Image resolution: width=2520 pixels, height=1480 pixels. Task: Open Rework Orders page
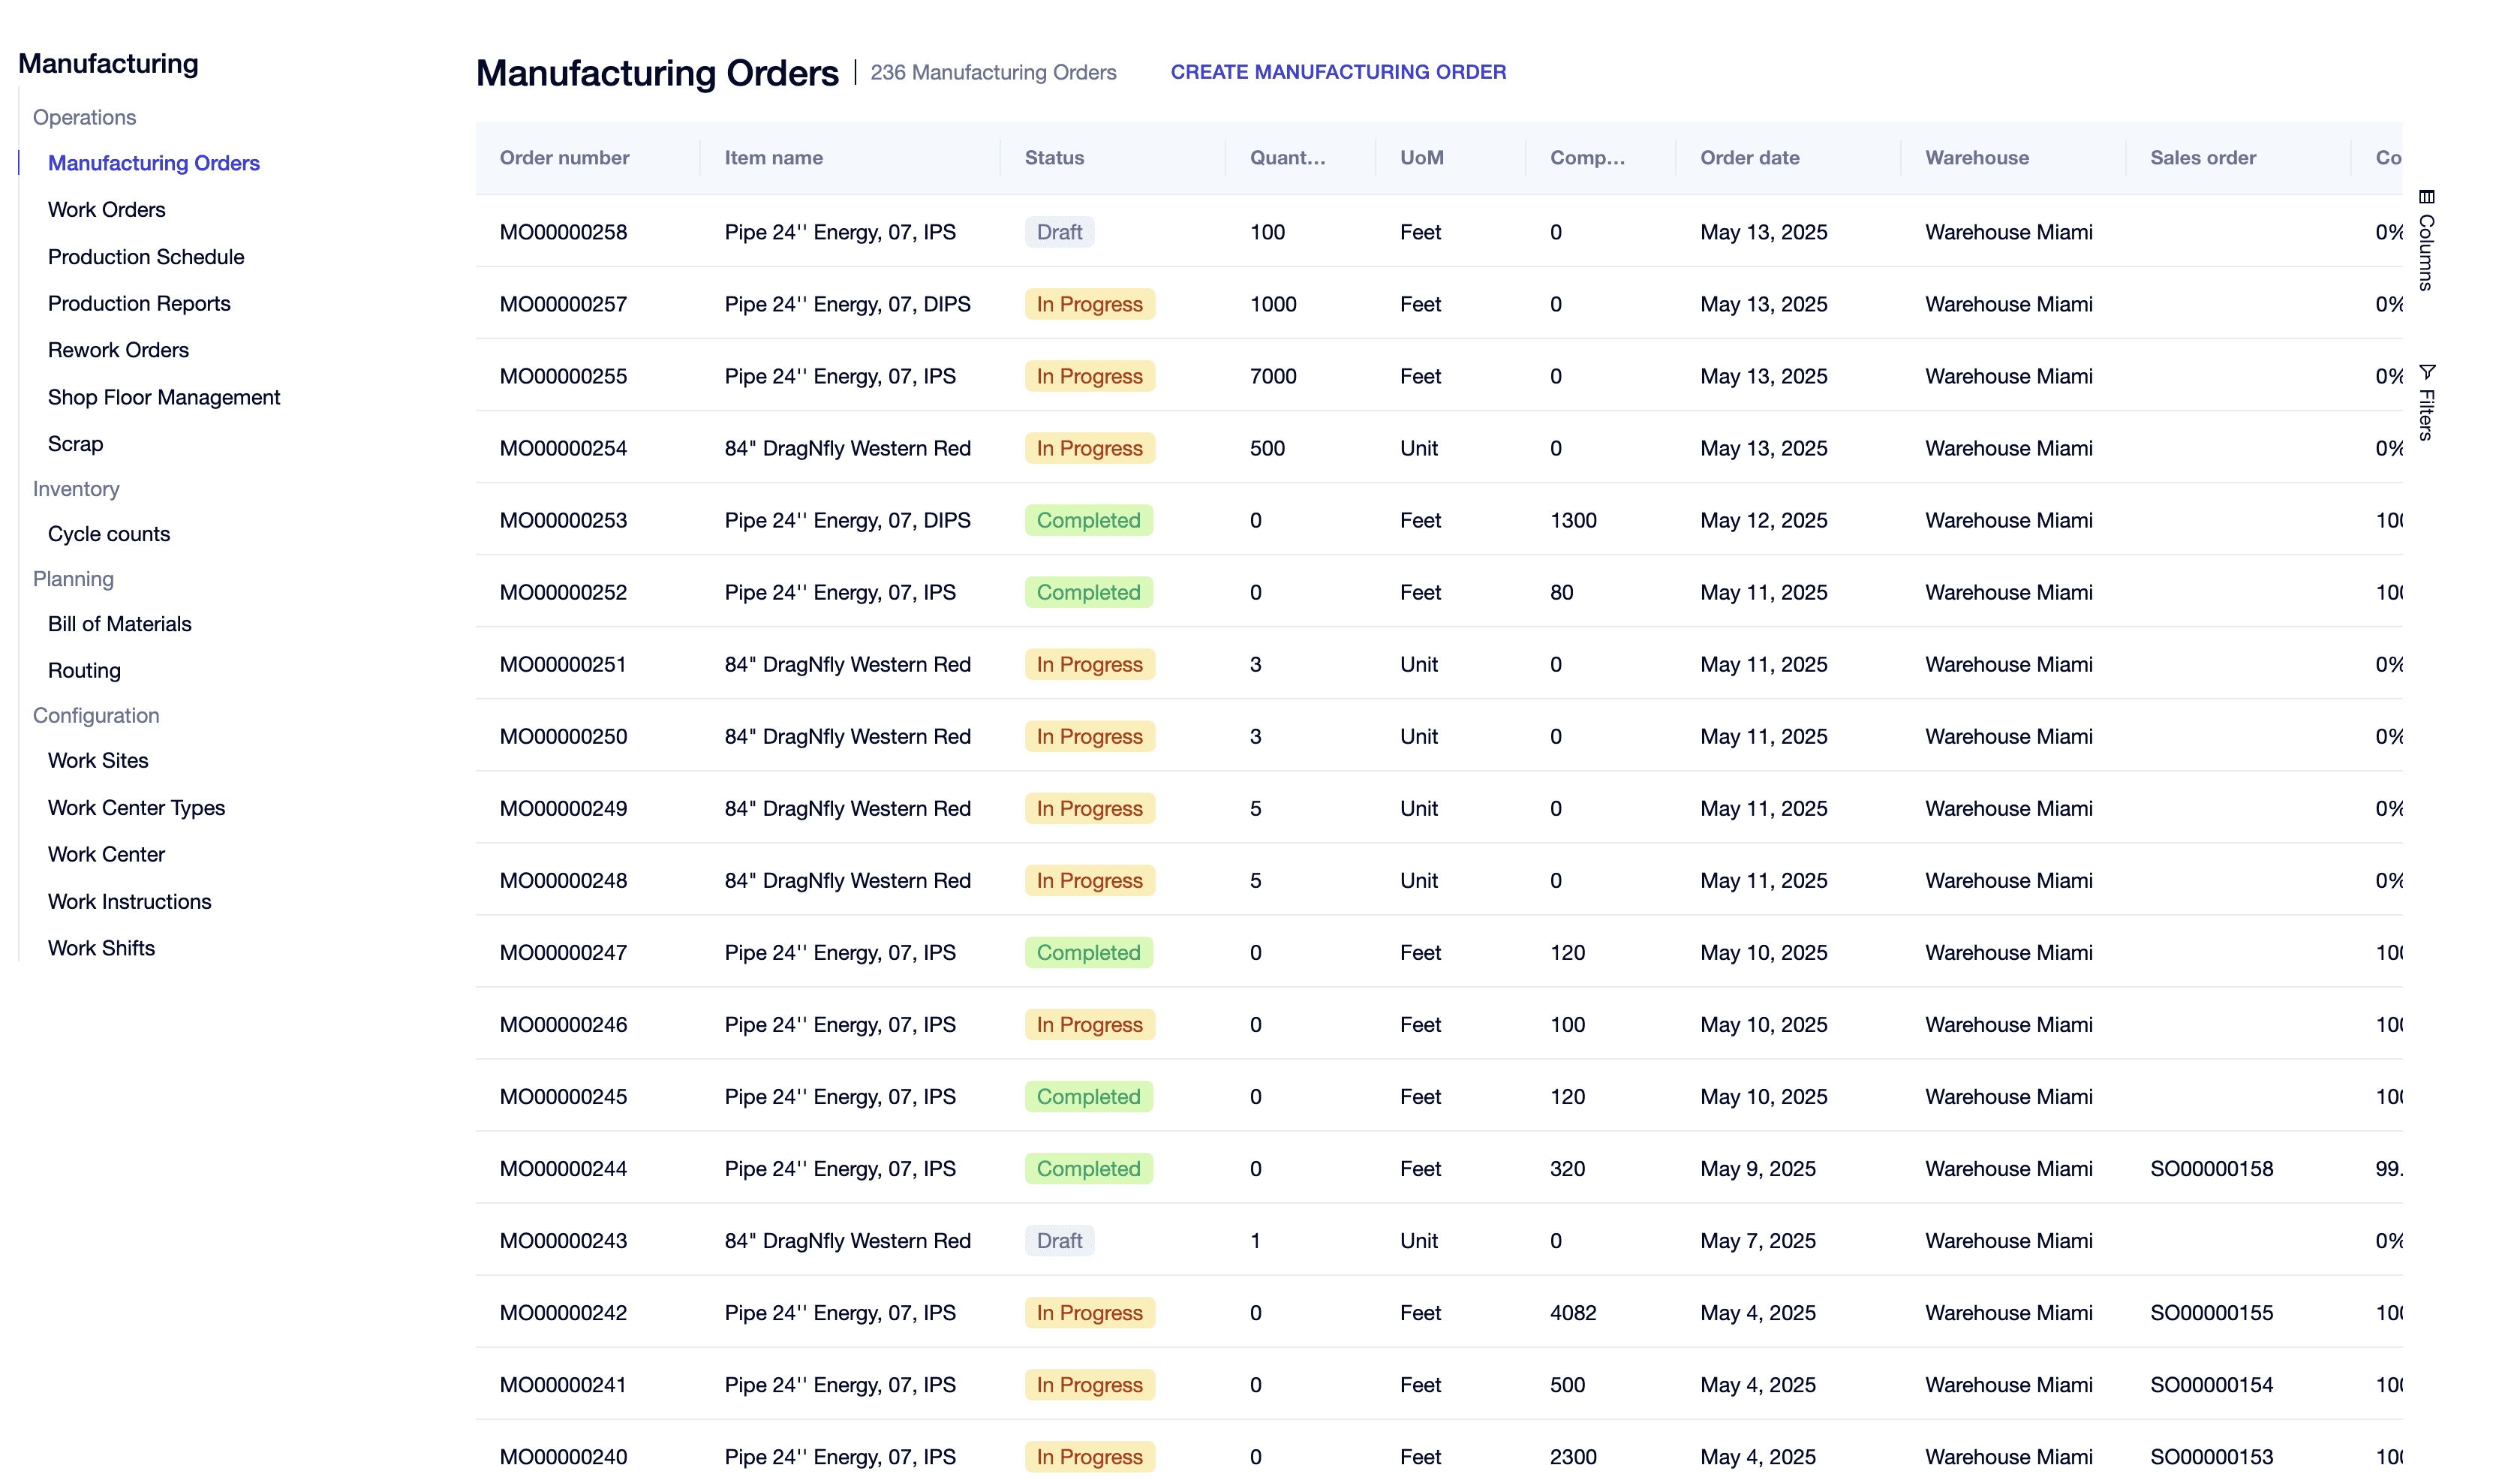[119, 350]
